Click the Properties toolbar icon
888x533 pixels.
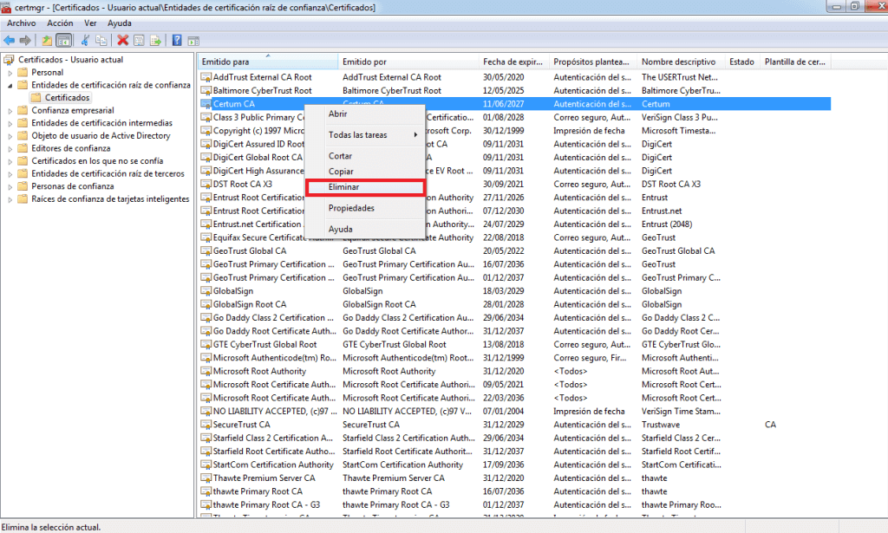coord(139,40)
